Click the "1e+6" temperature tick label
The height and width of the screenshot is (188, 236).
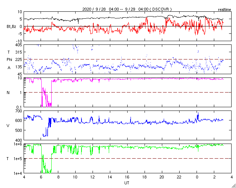[18, 144]
